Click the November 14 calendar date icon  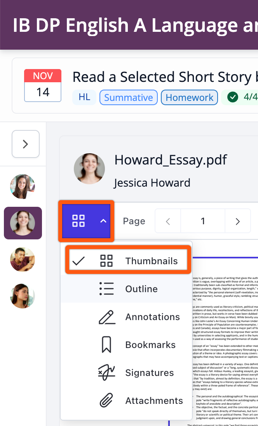pos(43,86)
